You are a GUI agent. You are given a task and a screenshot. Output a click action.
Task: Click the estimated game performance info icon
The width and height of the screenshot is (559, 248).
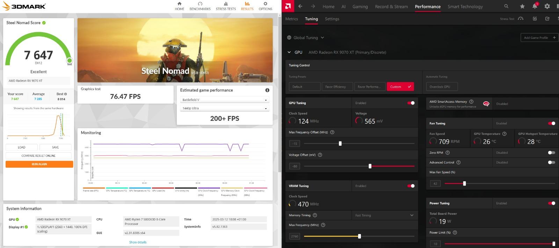(x=267, y=90)
